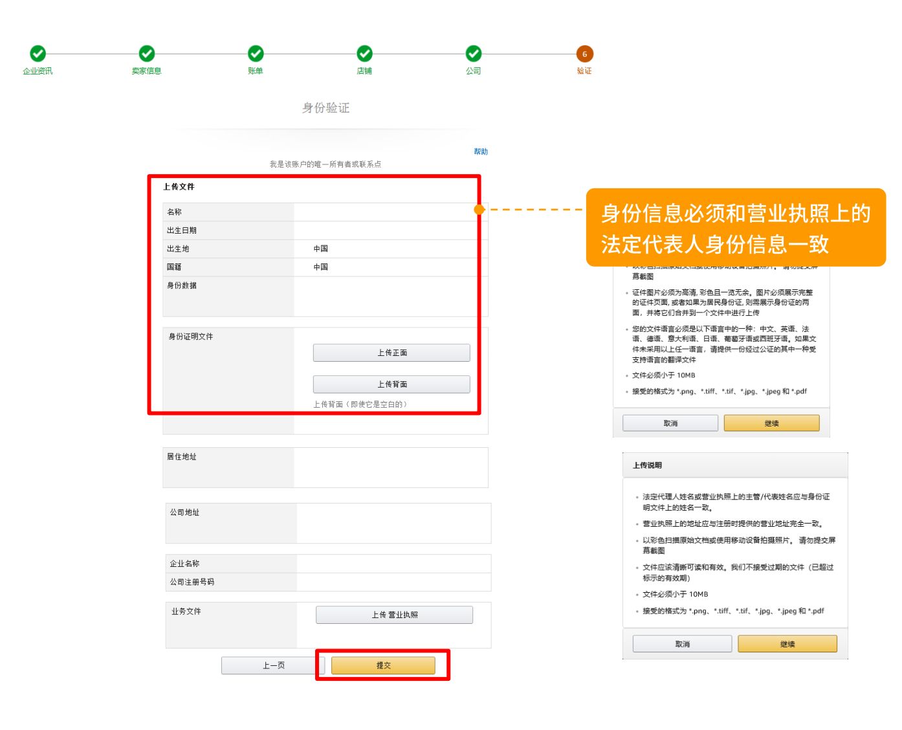Click 取消 in the upper right panel

670,423
